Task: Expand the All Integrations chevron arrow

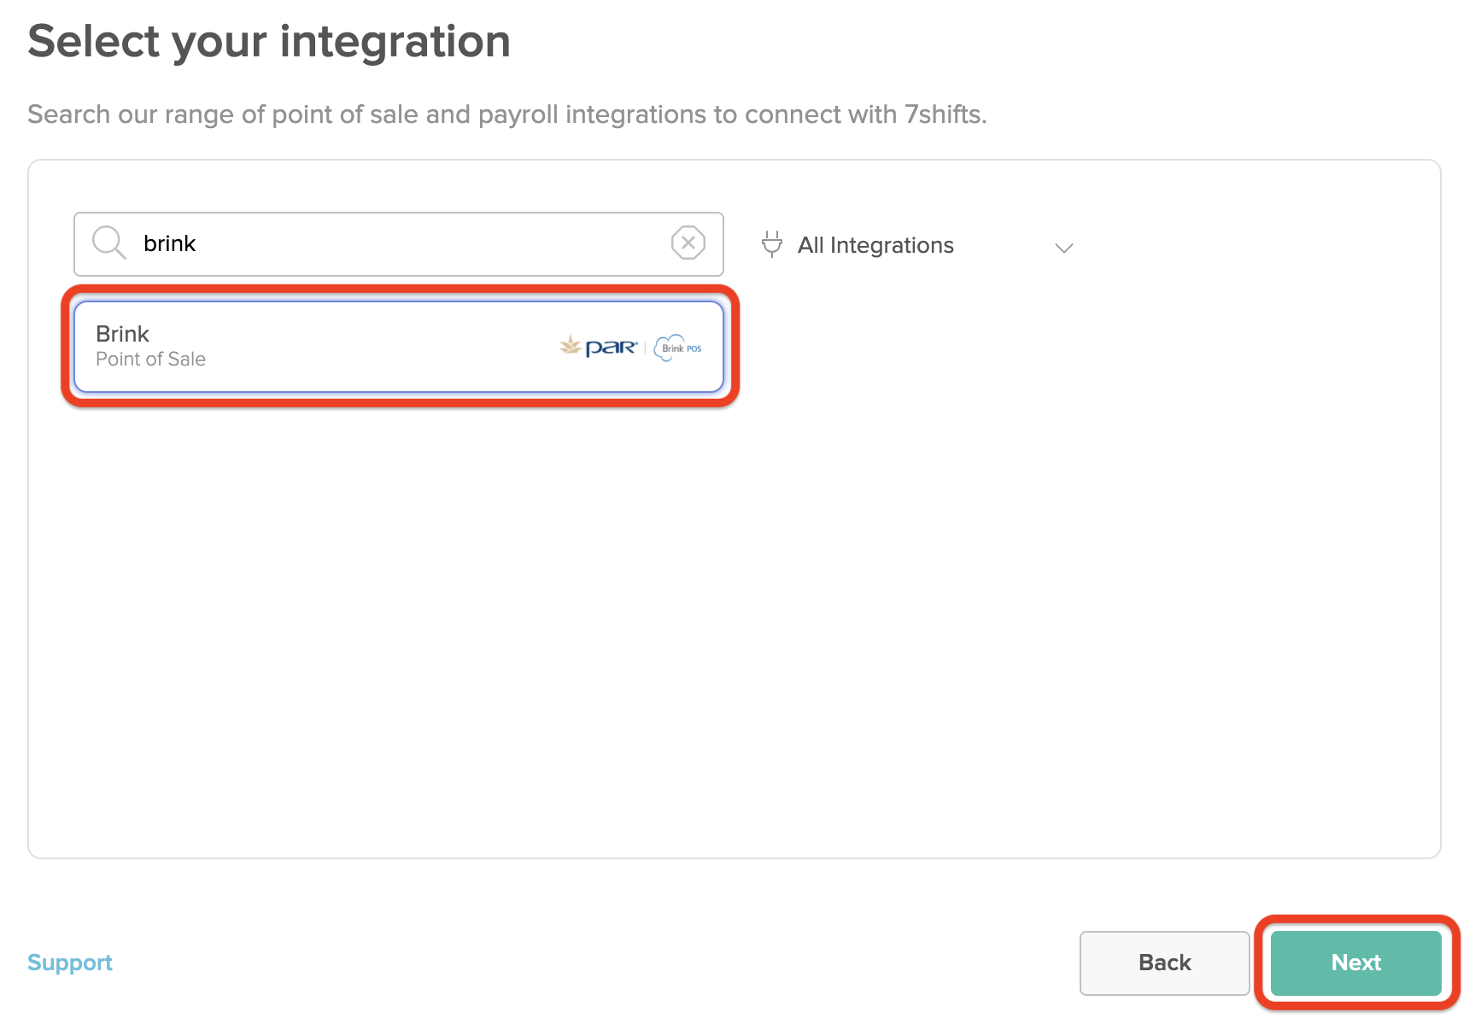Action: 1063,248
